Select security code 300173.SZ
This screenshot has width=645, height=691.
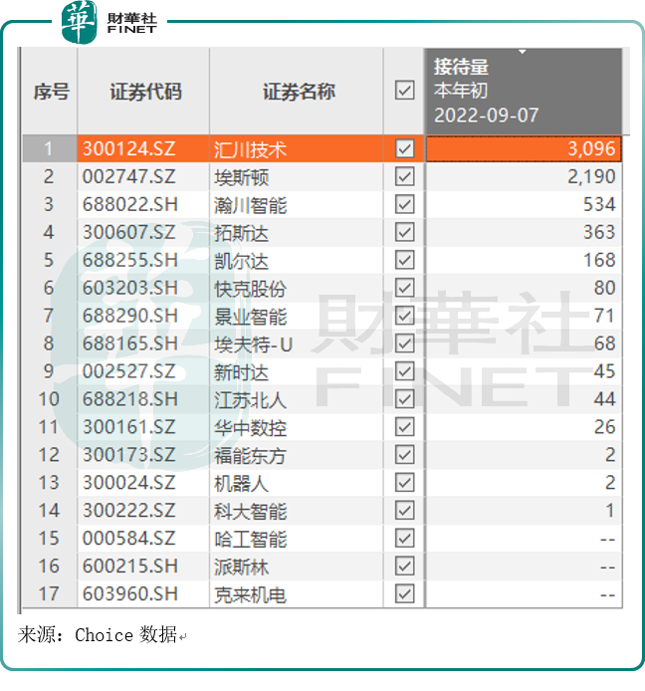coord(129,455)
